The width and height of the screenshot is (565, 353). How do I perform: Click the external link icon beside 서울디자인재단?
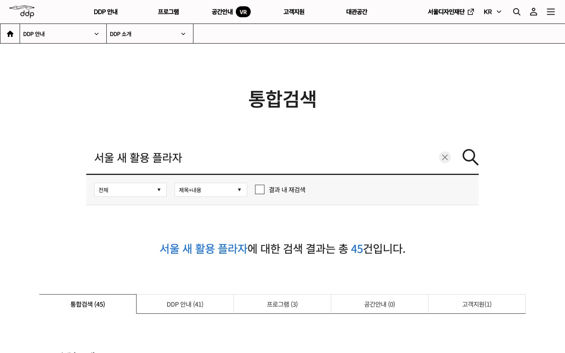(x=471, y=12)
